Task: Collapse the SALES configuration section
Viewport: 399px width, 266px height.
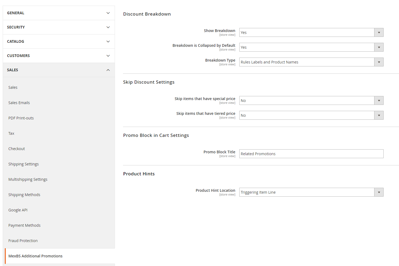Action: tap(59, 70)
